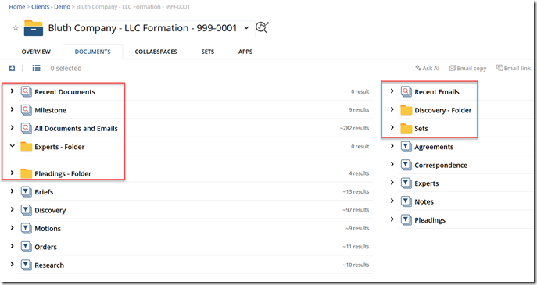Switch to the Overview tab
The height and width of the screenshot is (285, 537).
point(36,52)
